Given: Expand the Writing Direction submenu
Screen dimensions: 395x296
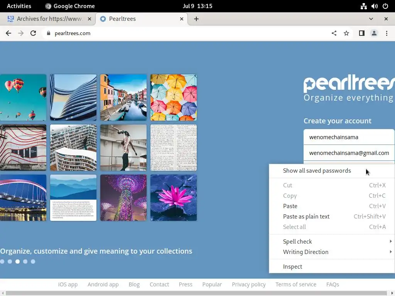Looking at the screenshot, I should (x=332, y=252).
